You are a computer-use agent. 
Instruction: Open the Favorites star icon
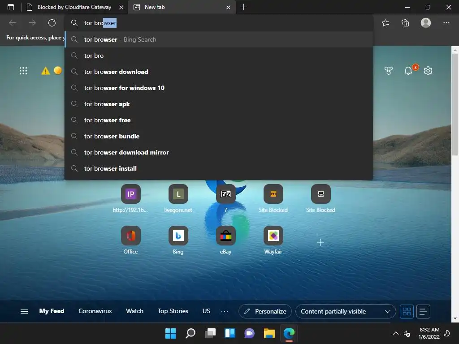coord(385,23)
